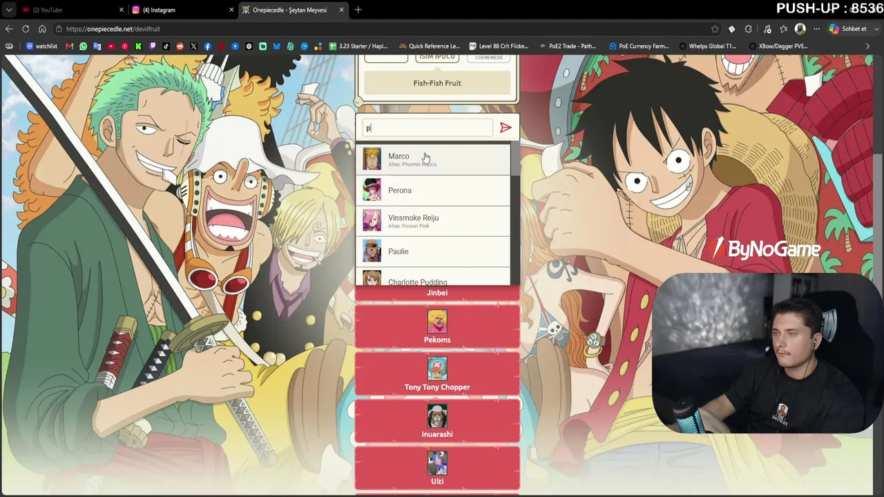This screenshot has width=884, height=497.
Task: Click the Tony Tony Chopper guess row
Action: click(437, 373)
